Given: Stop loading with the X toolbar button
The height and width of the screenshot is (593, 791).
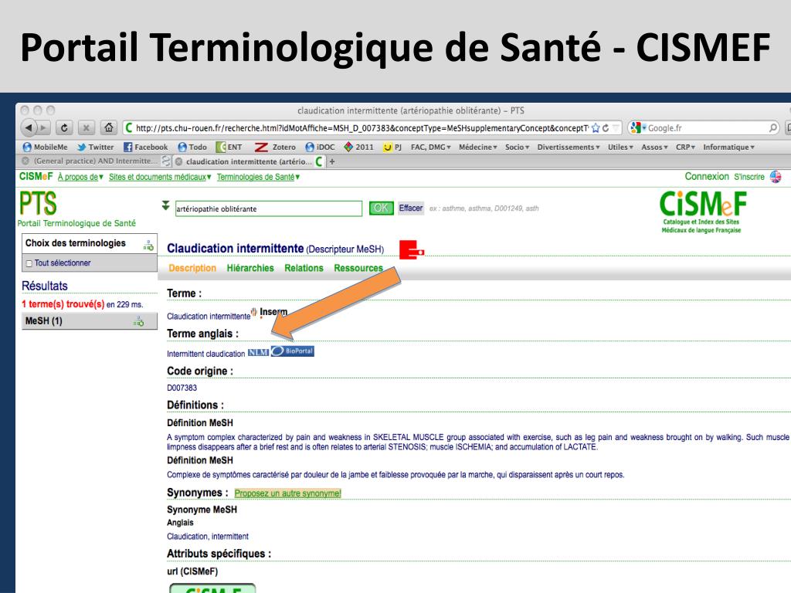Looking at the screenshot, I should pyautogui.click(x=87, y=127).
